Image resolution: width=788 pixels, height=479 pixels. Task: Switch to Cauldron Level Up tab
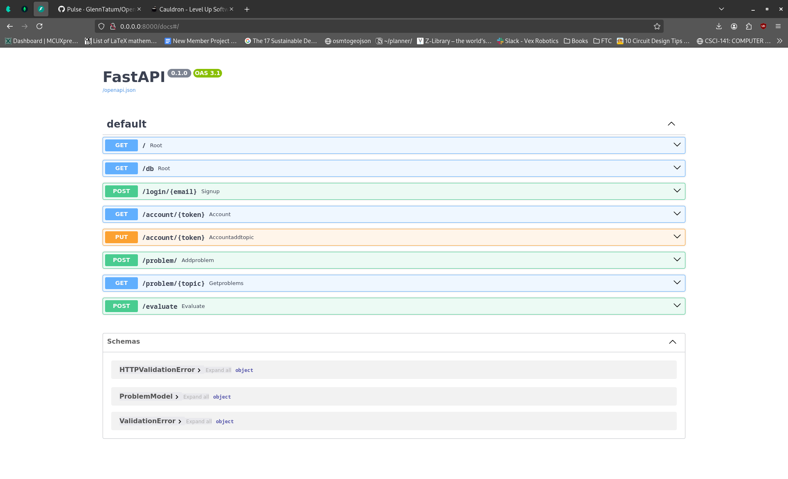pos(191,9)
